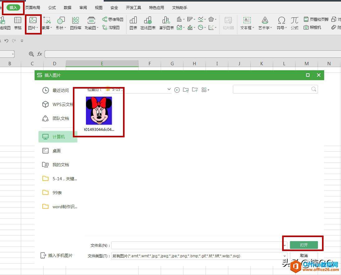This screenshot has width=341, height=275.
Task: Switch to the 审阅 ribbon tab
Action: [x=83, y=7]
